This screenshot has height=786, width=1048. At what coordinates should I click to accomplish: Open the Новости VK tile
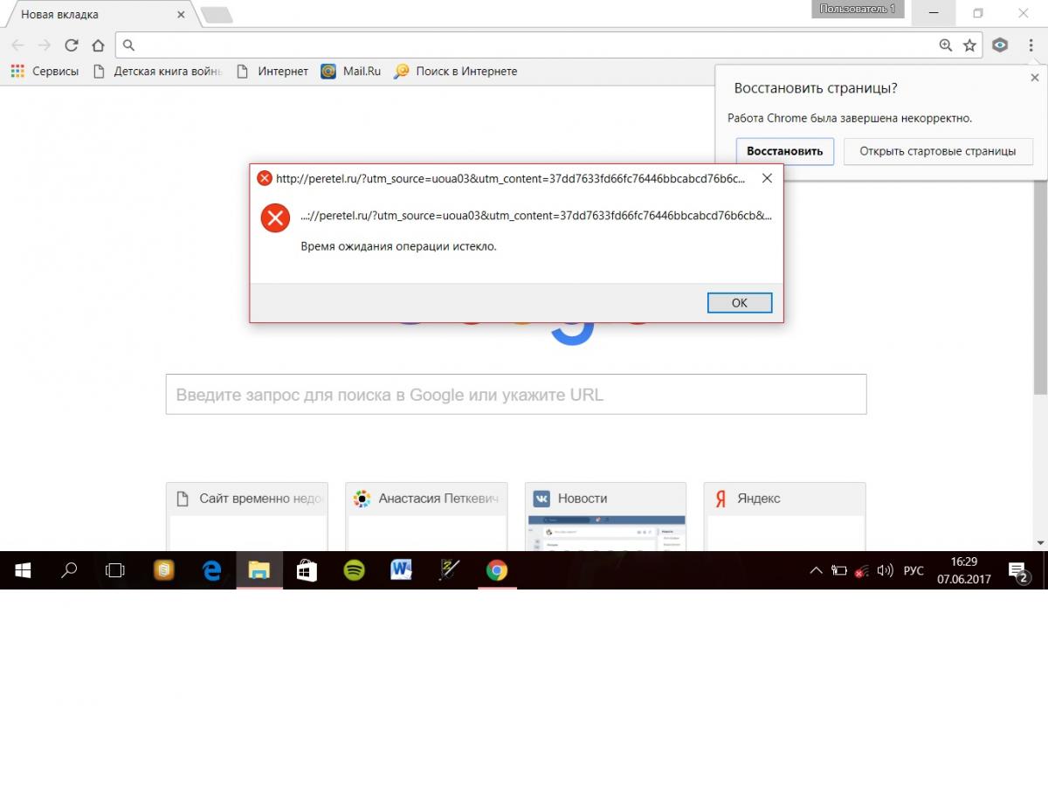[x=605, y=516]
